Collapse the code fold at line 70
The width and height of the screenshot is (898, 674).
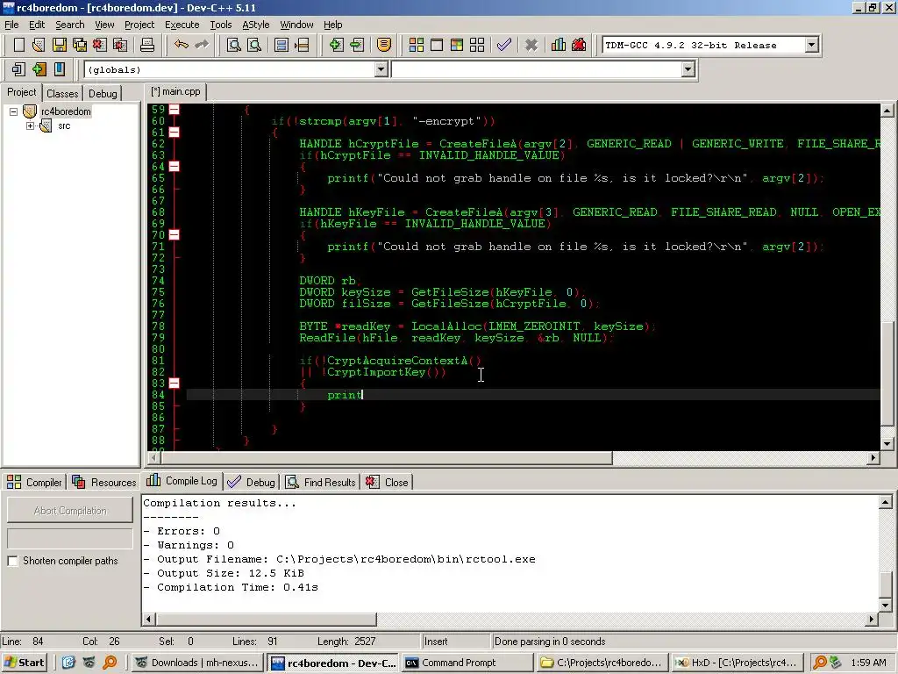pyautogui.click(x=175, y=234)
